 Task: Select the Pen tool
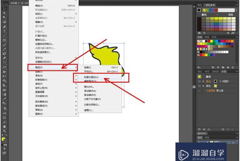(4, 27)
